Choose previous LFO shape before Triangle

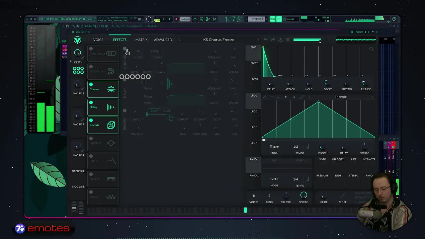[309, 97]
